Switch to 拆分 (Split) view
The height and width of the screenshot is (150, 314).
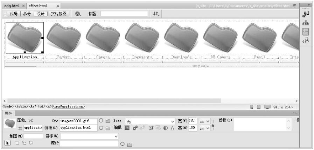[27, 14]
